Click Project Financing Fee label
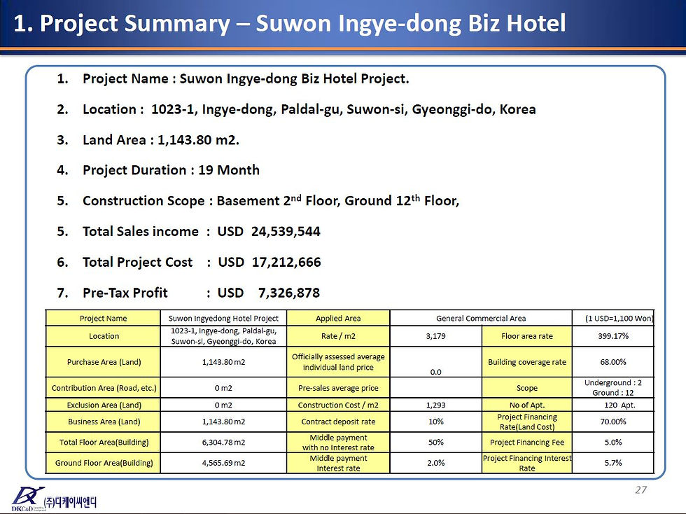Screen dimensions: 686x514 [x=526, y=442]
